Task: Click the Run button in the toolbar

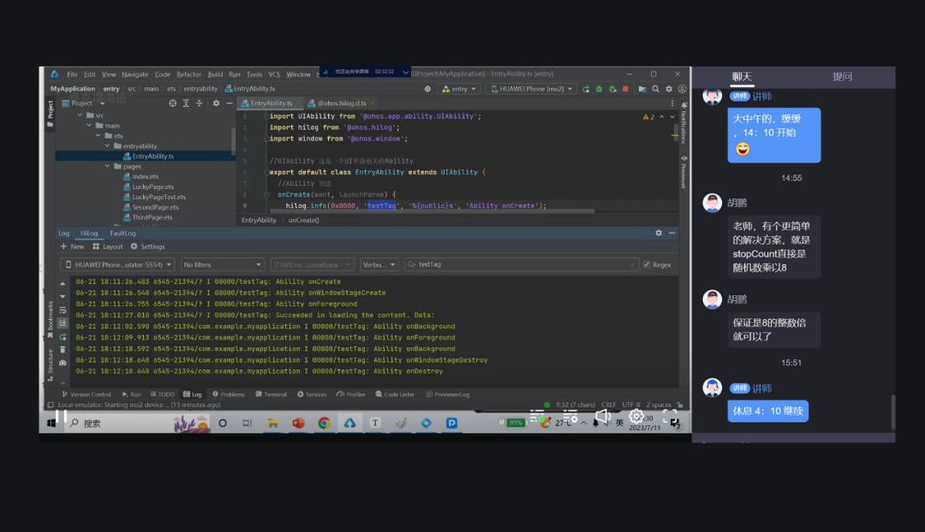Action: pos(586,89)
